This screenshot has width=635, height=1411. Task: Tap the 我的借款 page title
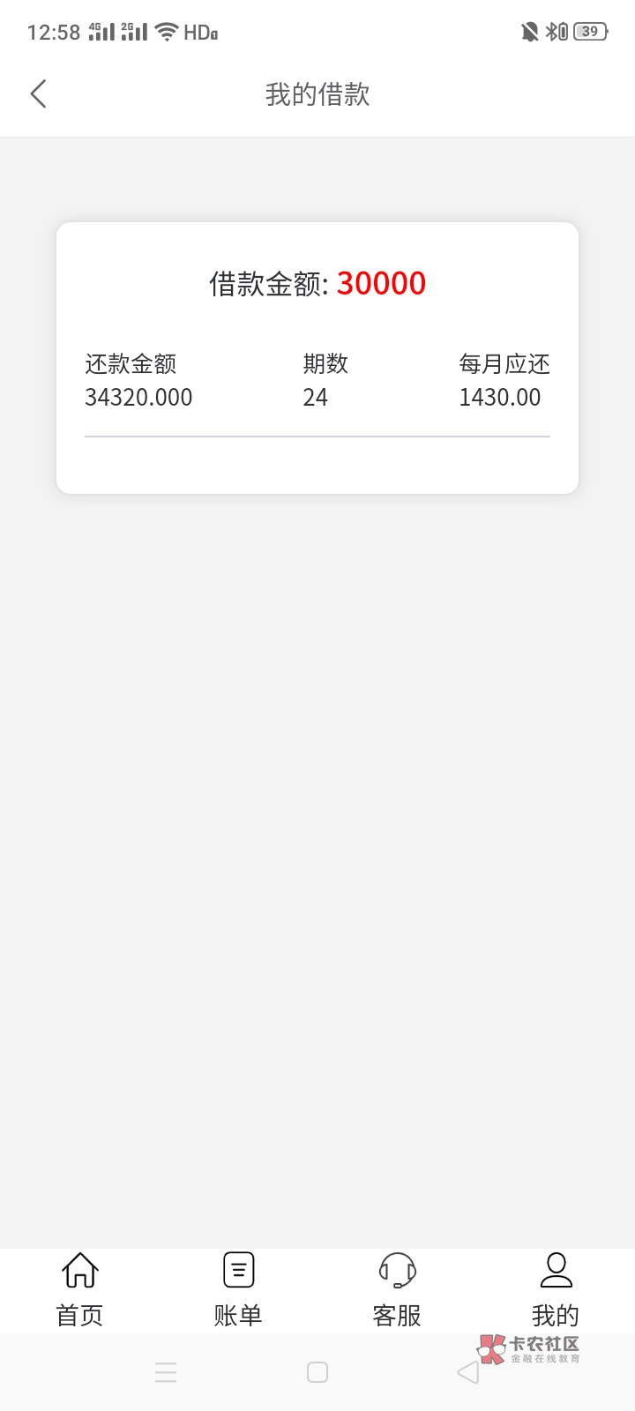pos(317,94)
